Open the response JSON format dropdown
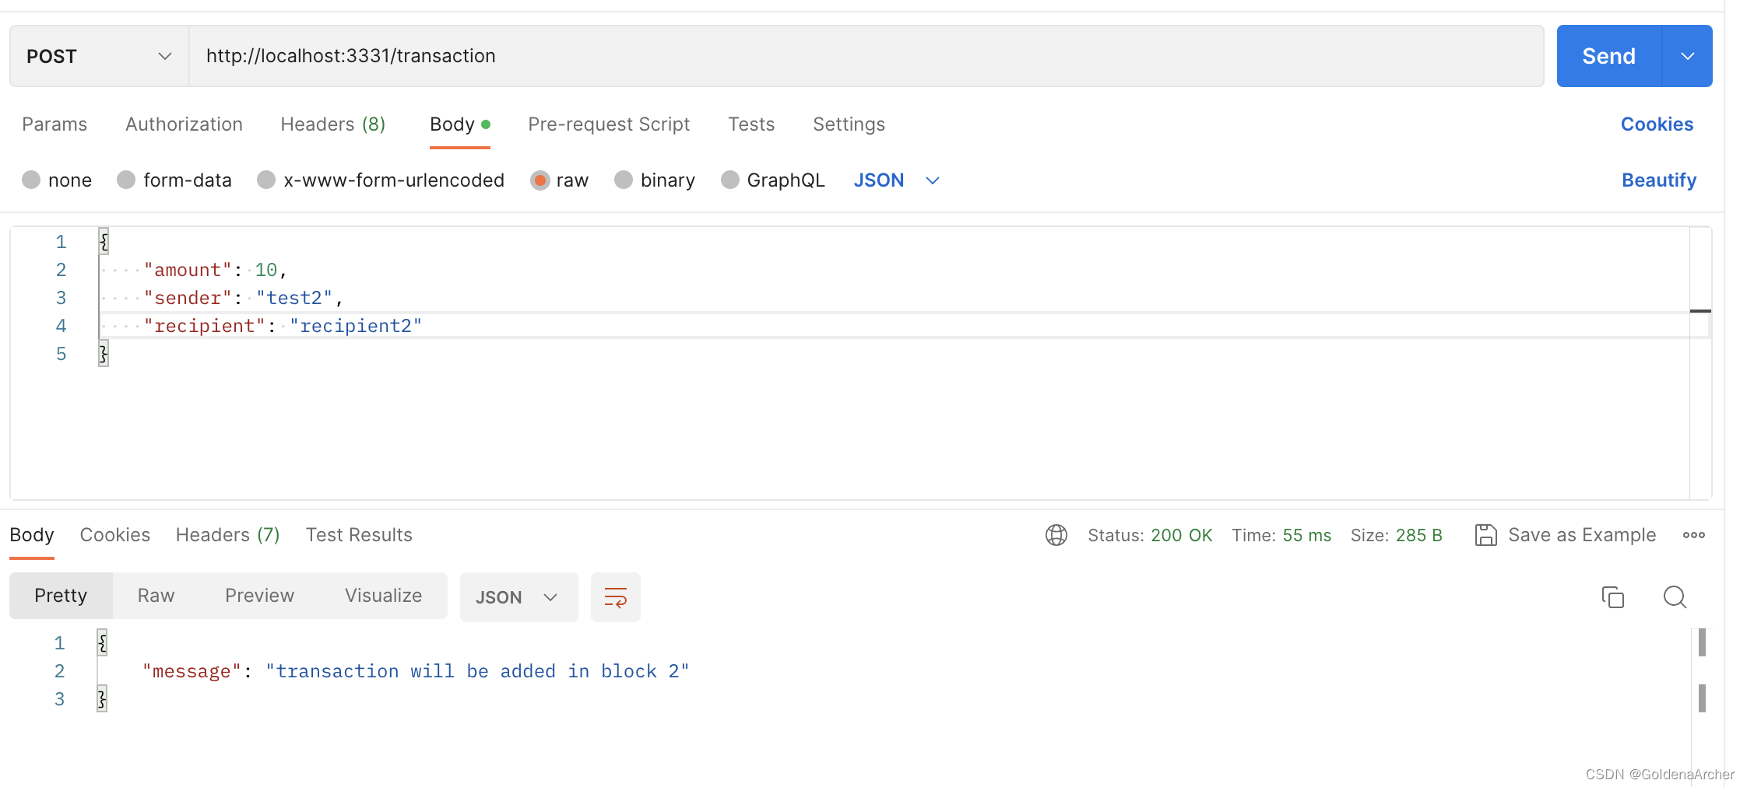 (518, 597)
